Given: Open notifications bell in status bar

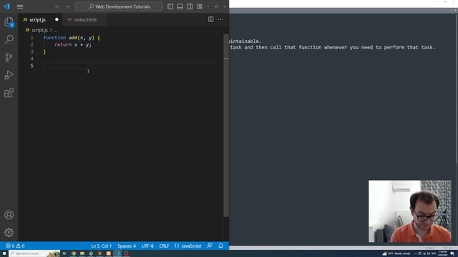Looking at the screenshot, I should click(x=221, y=246).
